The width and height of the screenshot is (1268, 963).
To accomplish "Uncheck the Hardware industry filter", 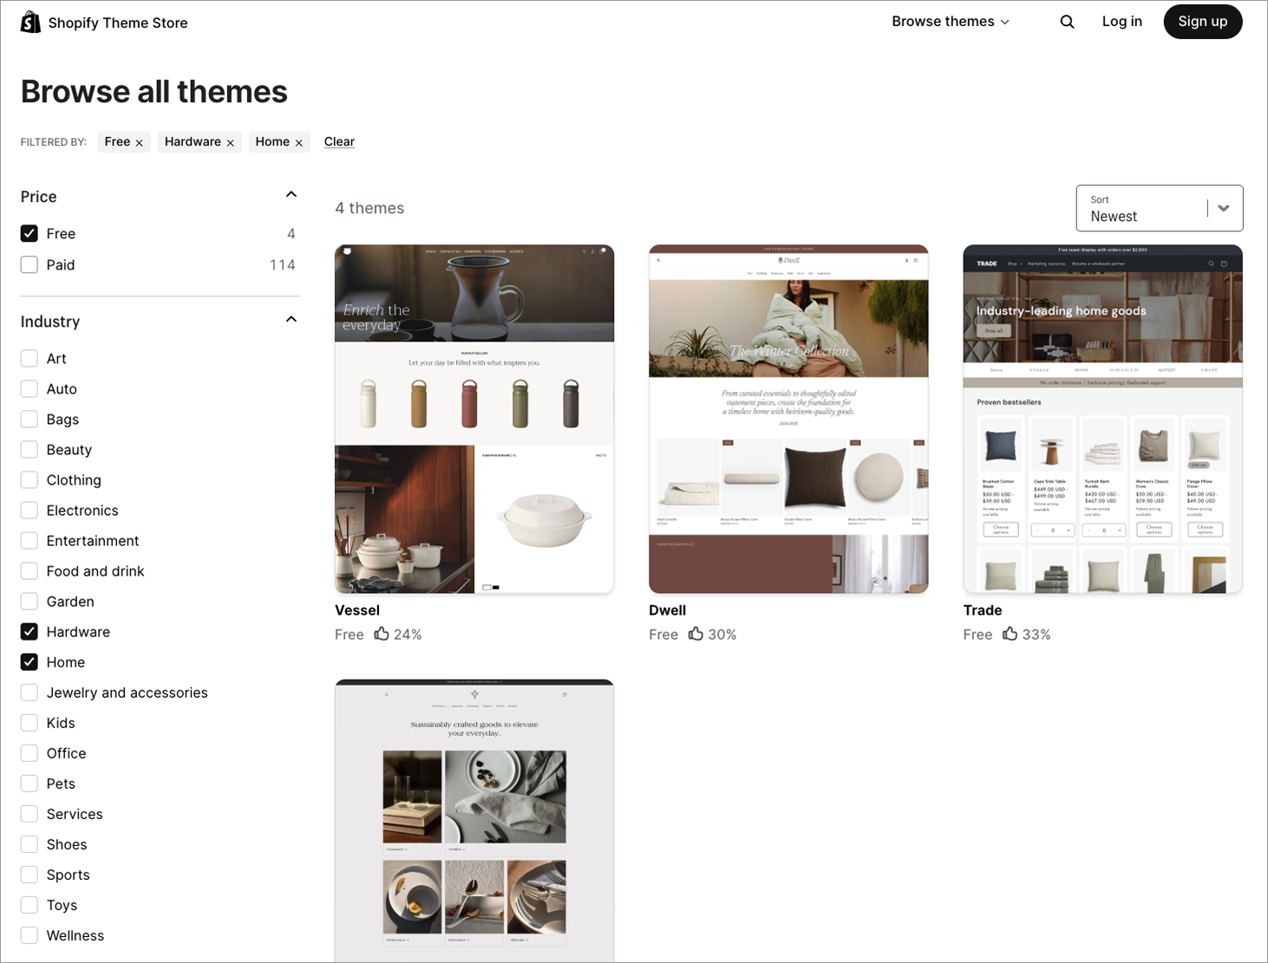I will pyautogui.click(x=29, y=631).
